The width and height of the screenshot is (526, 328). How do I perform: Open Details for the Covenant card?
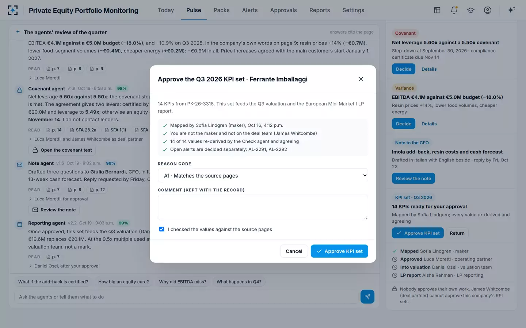tap(429, 69)
